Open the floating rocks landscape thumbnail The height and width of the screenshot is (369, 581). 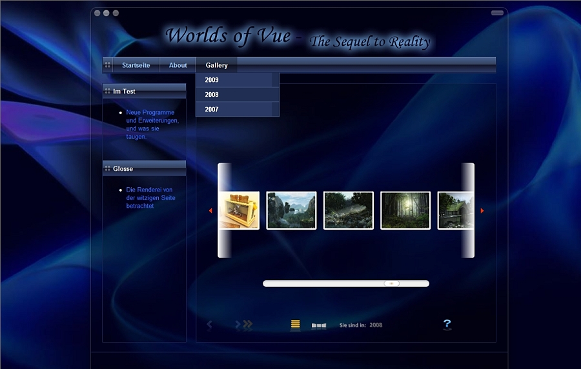click(x=291, y=210)
